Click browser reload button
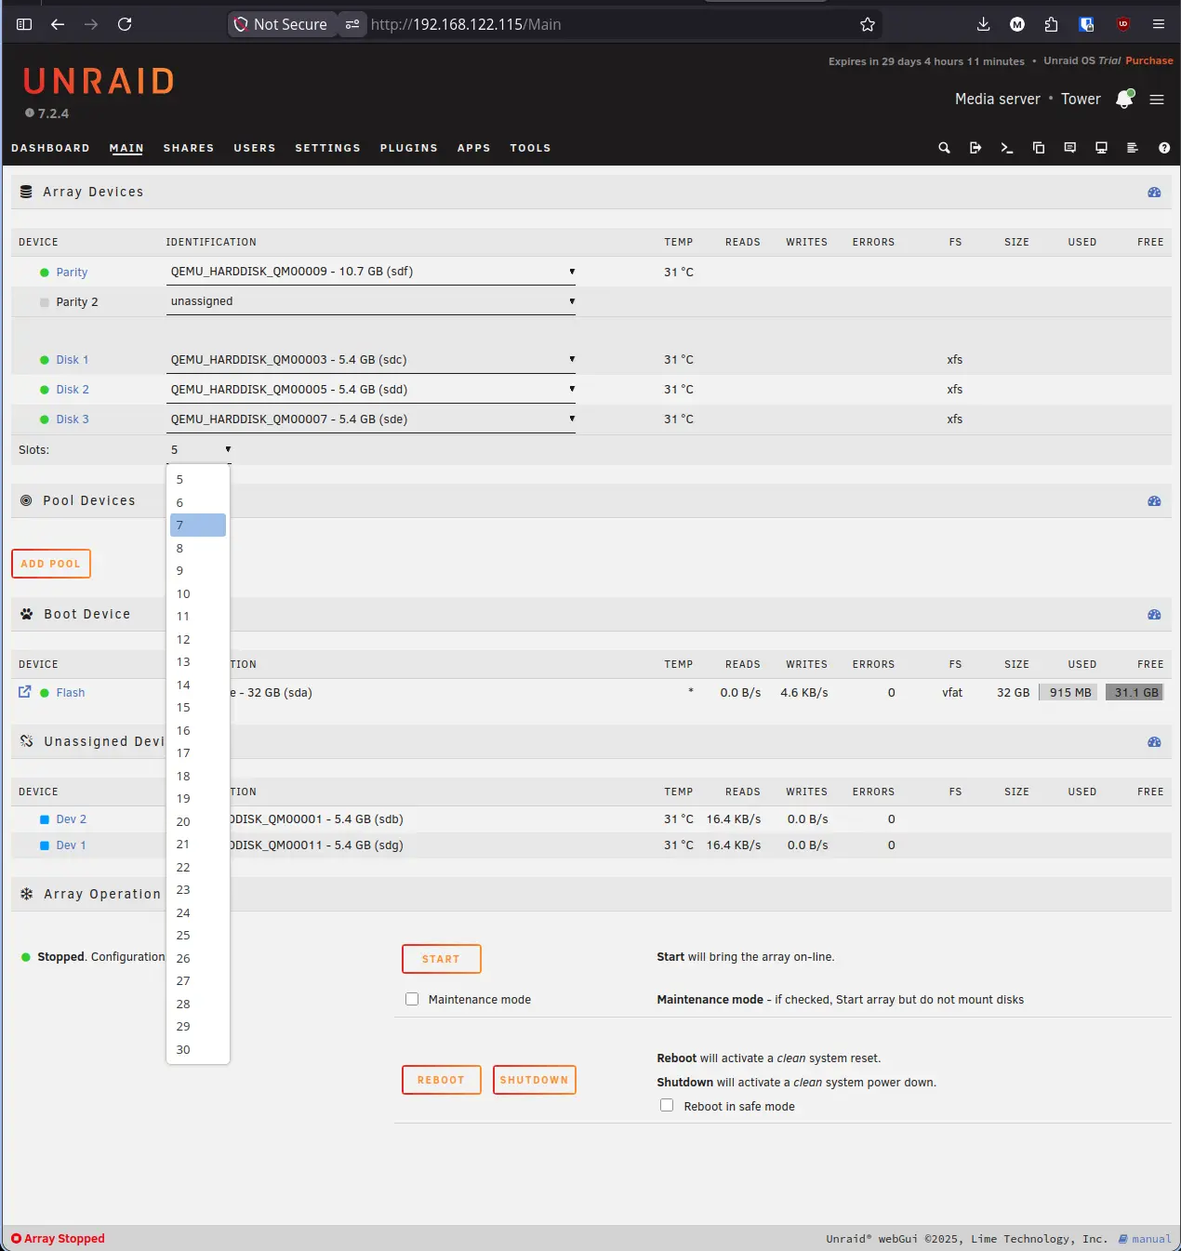The image size is (1181, 1251). coord(125,24)
